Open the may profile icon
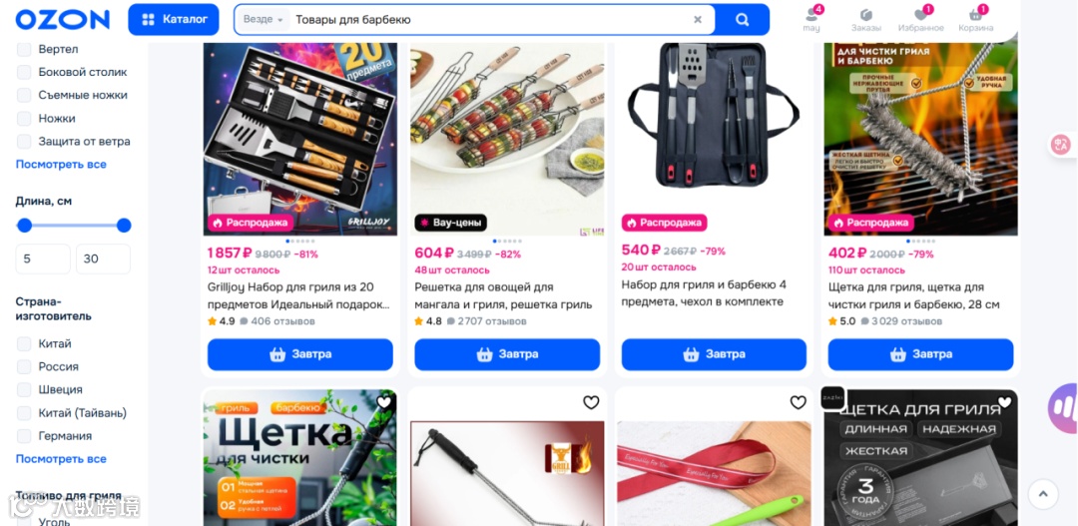 (x=811, y=19)
